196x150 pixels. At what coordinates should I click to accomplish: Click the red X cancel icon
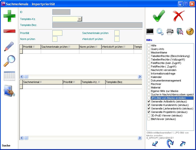(x=178, y=16)
